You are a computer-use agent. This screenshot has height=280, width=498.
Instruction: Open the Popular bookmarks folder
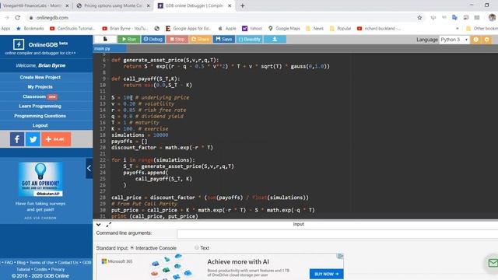point(340,29)
